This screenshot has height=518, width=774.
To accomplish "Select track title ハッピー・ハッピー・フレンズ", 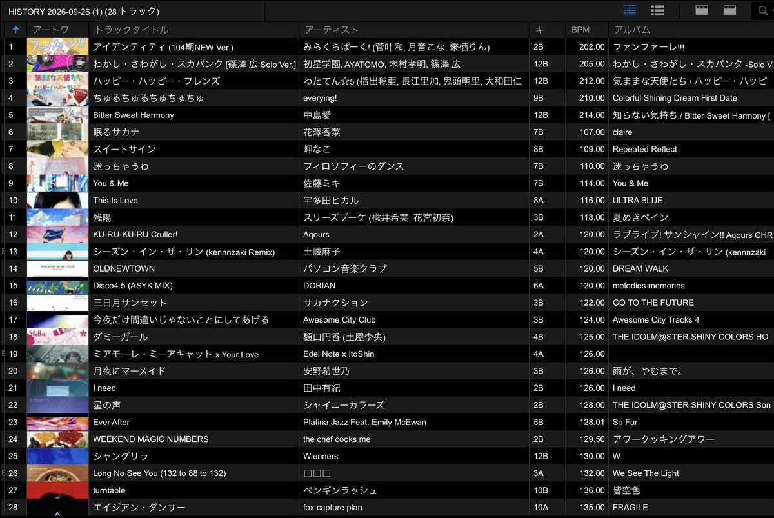I will (x=156, y=81).
